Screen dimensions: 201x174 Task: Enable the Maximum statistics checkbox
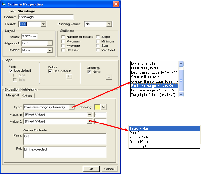pyautogui.click(x=63, y=41)
